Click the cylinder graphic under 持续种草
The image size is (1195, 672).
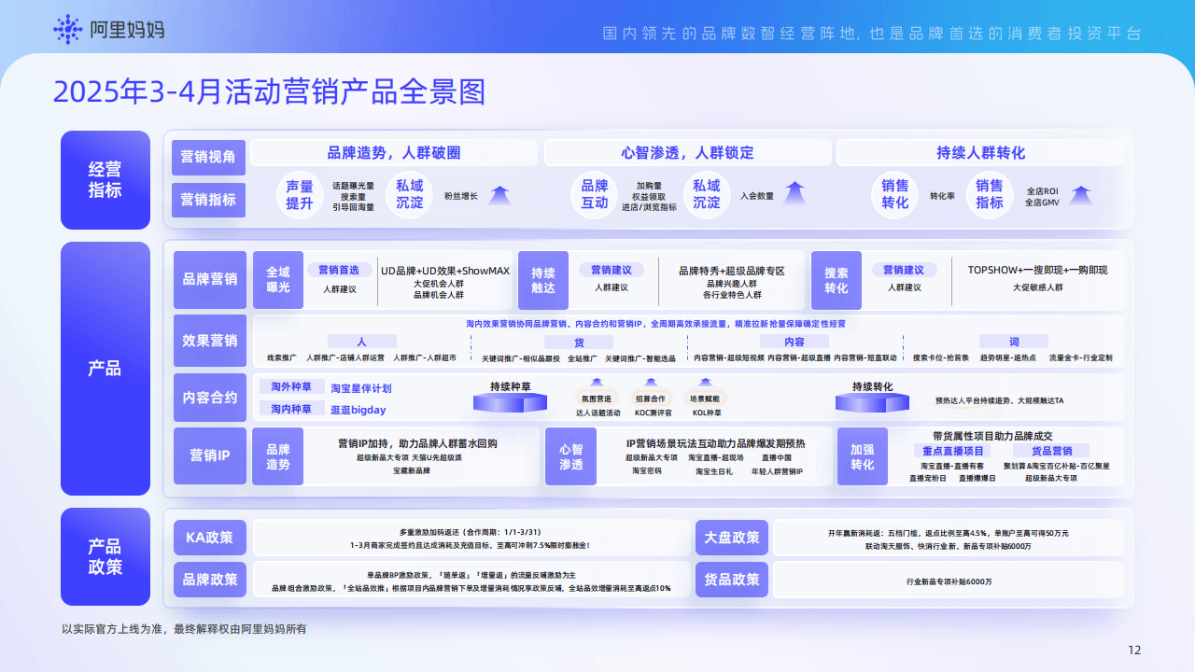[510, 402]
